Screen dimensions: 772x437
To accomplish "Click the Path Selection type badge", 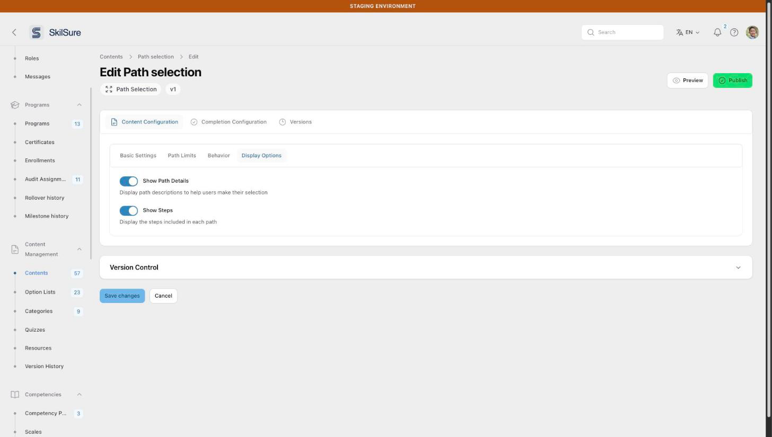I will pyautogui.click(x=131, y=90).
